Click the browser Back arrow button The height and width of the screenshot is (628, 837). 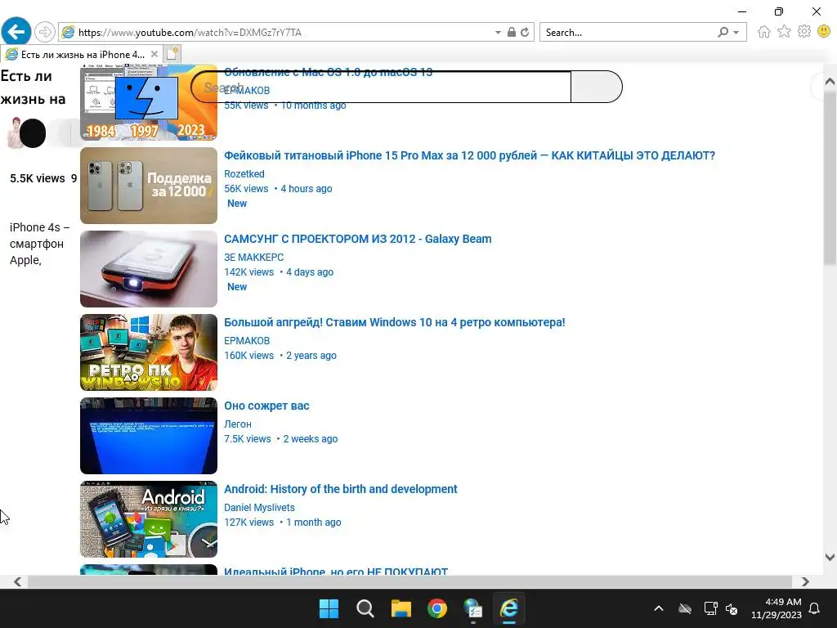click(16, 32)
